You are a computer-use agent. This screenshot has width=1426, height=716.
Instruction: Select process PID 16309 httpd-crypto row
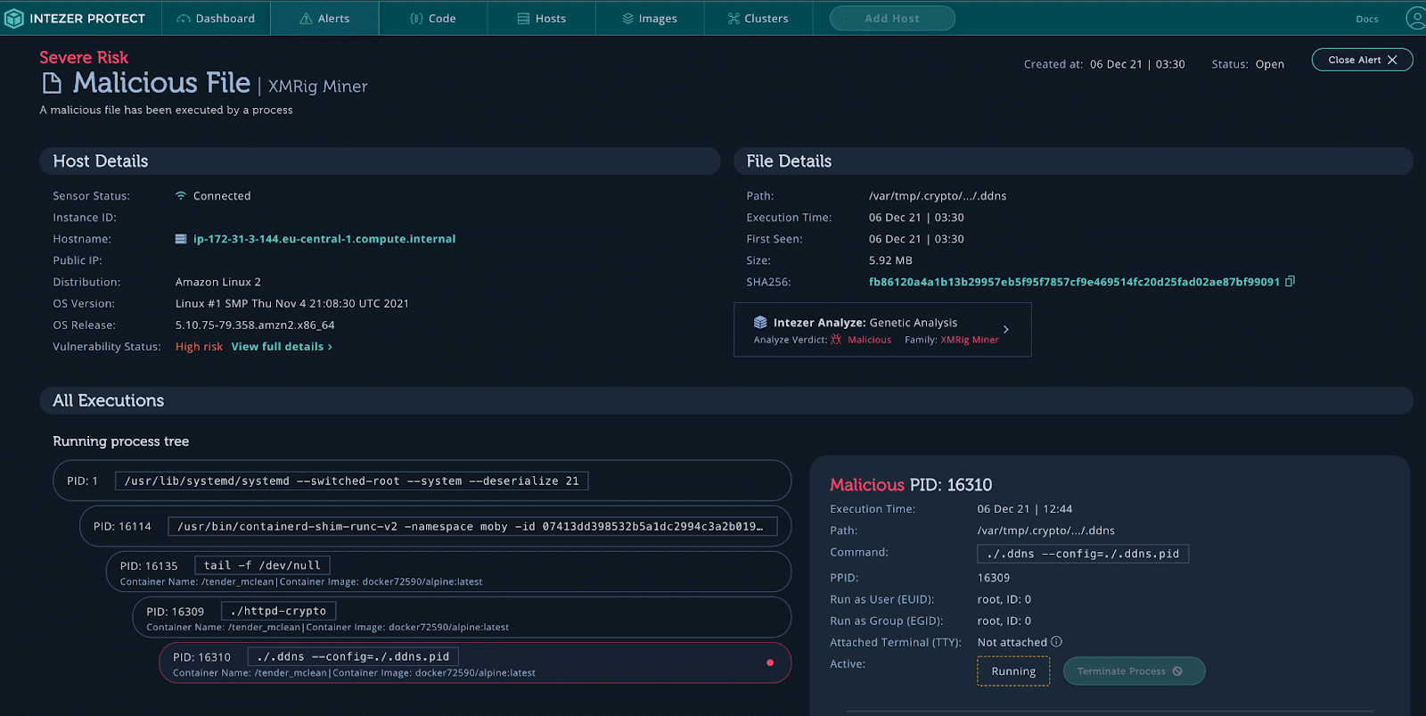(x=462, y=617)
